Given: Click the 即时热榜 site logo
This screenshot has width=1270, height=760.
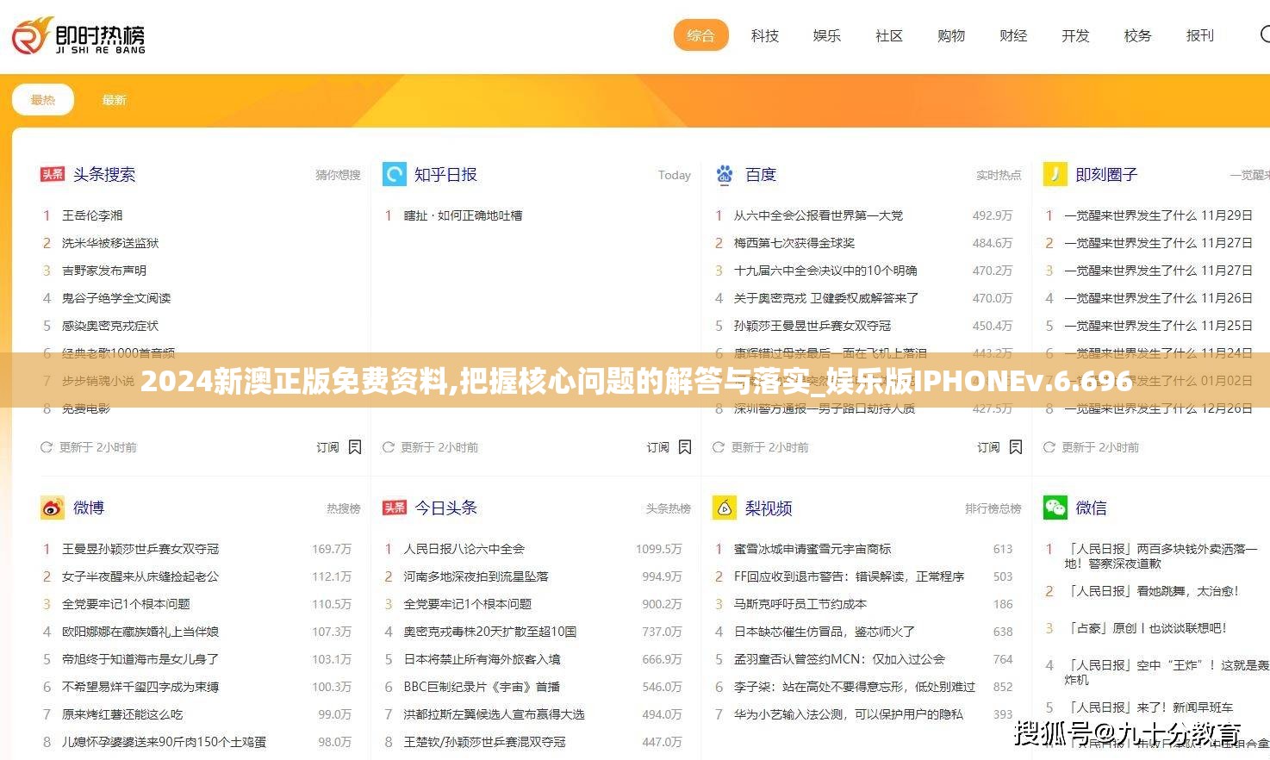Looking at the screenshot, I should 78,36.
